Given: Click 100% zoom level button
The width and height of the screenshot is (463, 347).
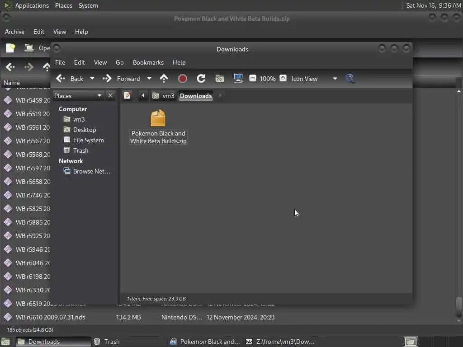Looking at the screenshot, I should (268, 79).
